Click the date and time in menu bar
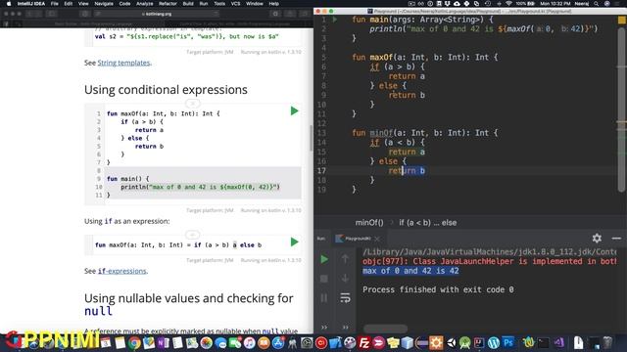 pos(555,4)
